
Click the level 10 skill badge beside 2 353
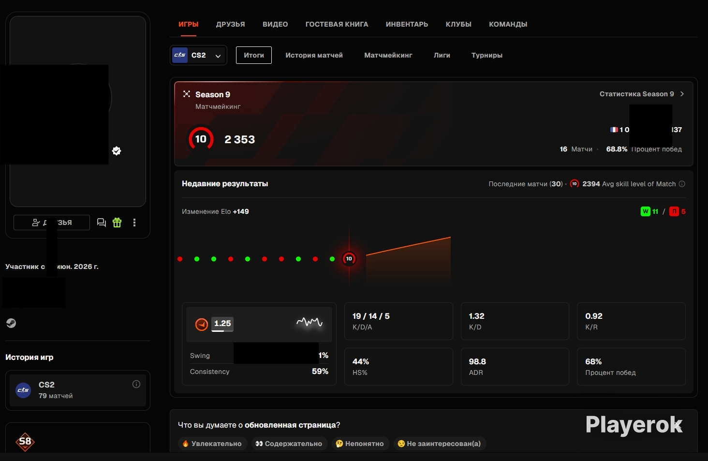pos(201,139)
